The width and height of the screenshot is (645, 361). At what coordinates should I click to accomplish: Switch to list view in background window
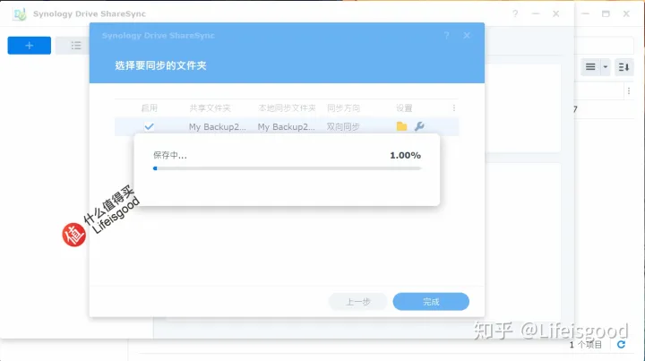point(590,67)
